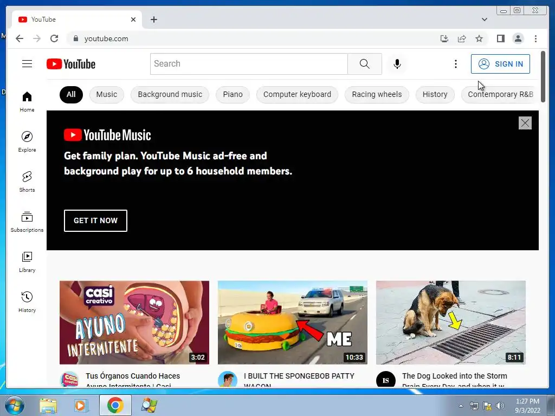Viewport: 555px width, 416px height.
Task: Show hidden tray icons arrow
Action: tap(461, 406)
